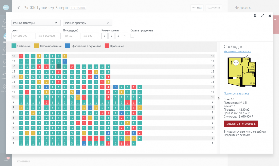This screenshot has width=279, height=166.
Task: Expand the modal to fullscreen
Action: click(x=262, y=16)
